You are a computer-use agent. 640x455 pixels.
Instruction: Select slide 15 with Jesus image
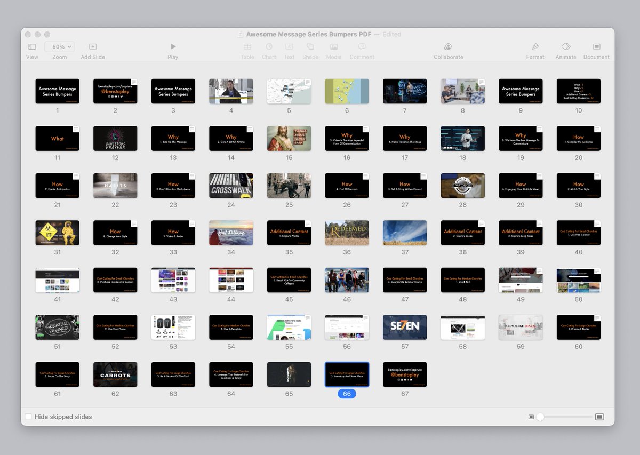point(289,139)
